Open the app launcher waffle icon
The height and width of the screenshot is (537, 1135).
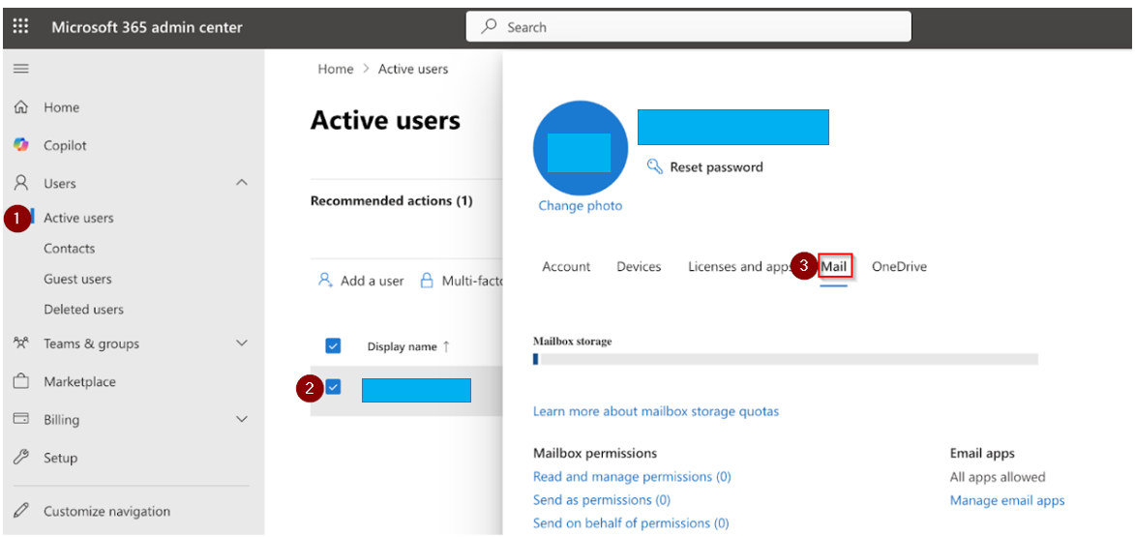coord(21,27)
